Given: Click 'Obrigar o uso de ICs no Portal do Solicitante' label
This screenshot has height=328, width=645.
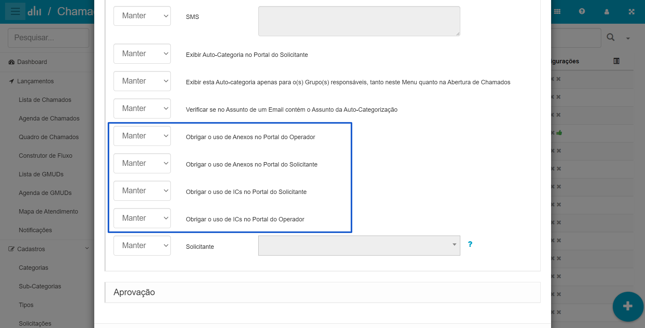Looking at the screenshot, I should click(246, 192).
